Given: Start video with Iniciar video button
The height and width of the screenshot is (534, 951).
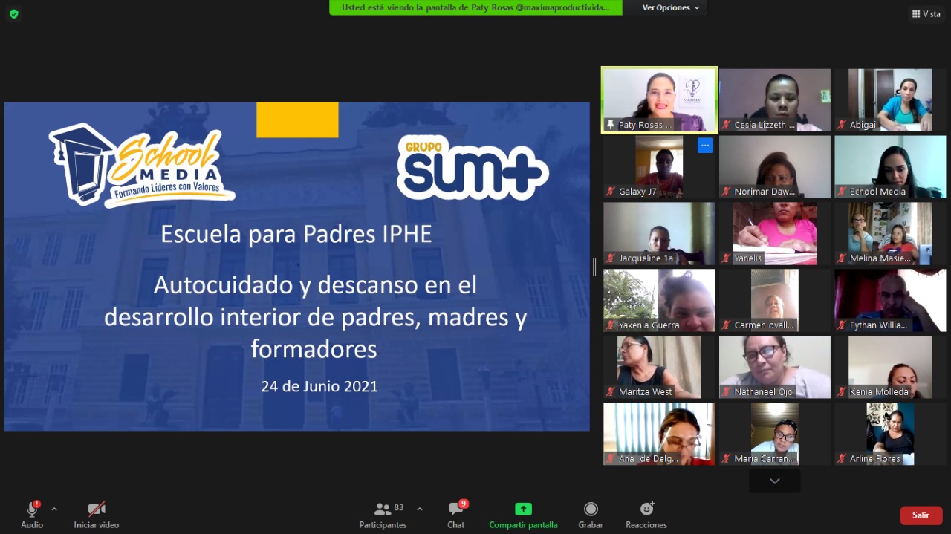Looking at the screenshot, I should tap(97, 515).
